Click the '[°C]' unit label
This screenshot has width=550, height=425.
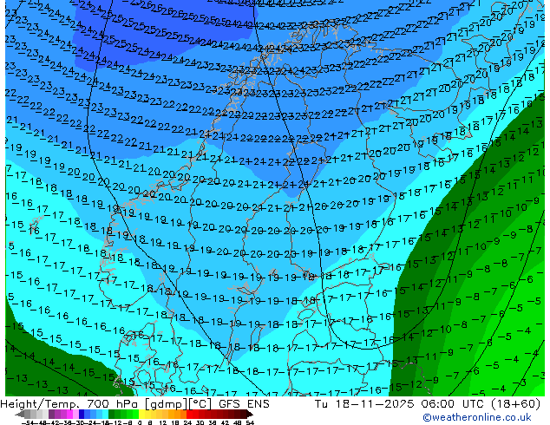coord(200,404)
